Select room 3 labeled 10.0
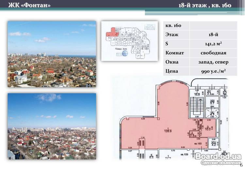 tap(207, 129)
